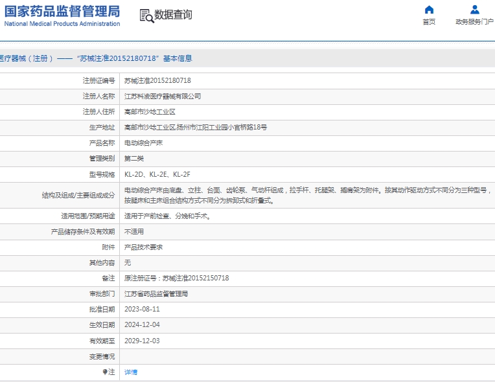This screenshot has width=495, height=386.
Task: Click the 备注 row label
Action: 108,278
